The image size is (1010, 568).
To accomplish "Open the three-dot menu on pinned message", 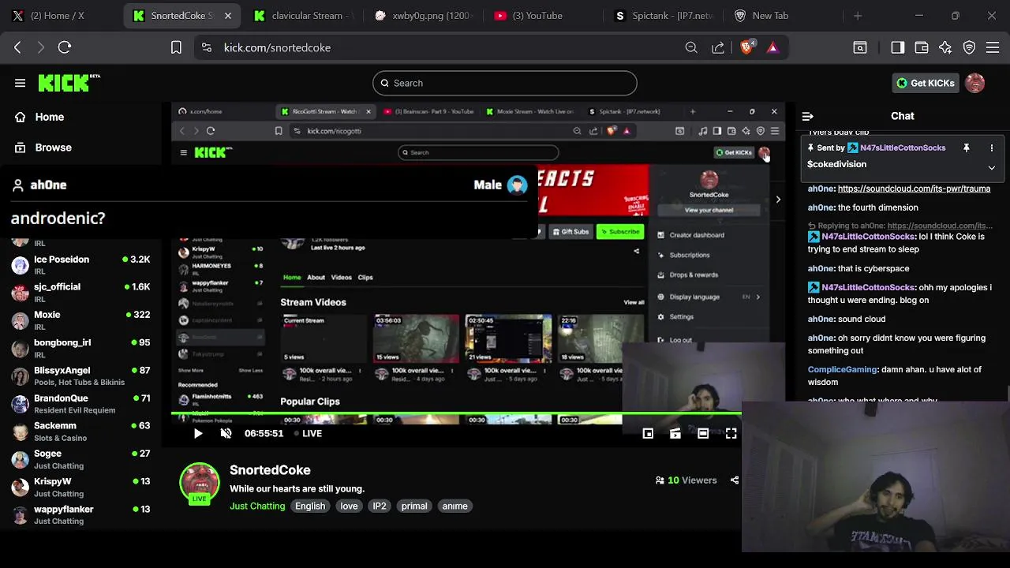I will pyautogui.click(x=992, y=148).
